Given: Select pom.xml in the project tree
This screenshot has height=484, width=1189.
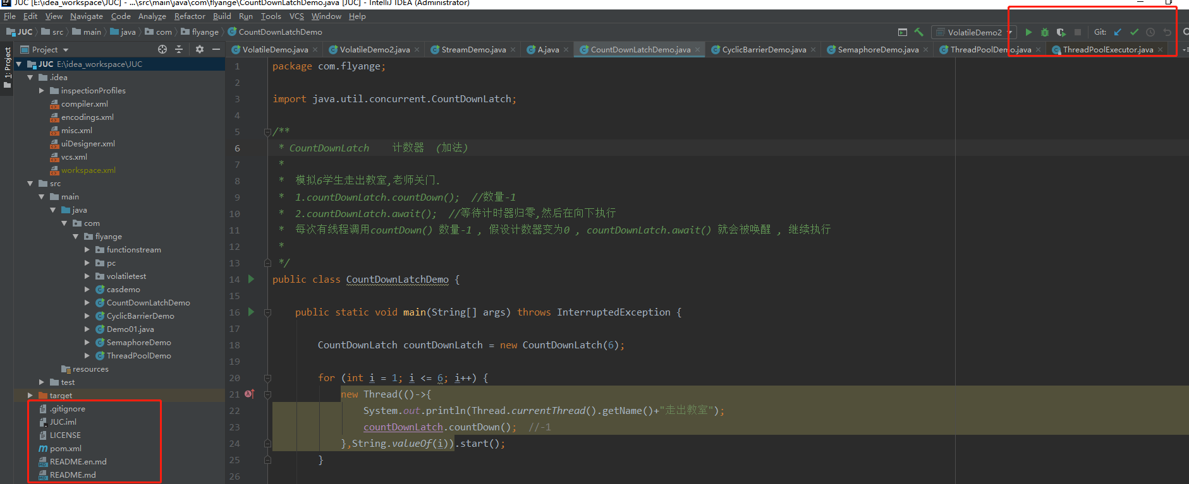Looking at the screenshot, I should 66,449.
